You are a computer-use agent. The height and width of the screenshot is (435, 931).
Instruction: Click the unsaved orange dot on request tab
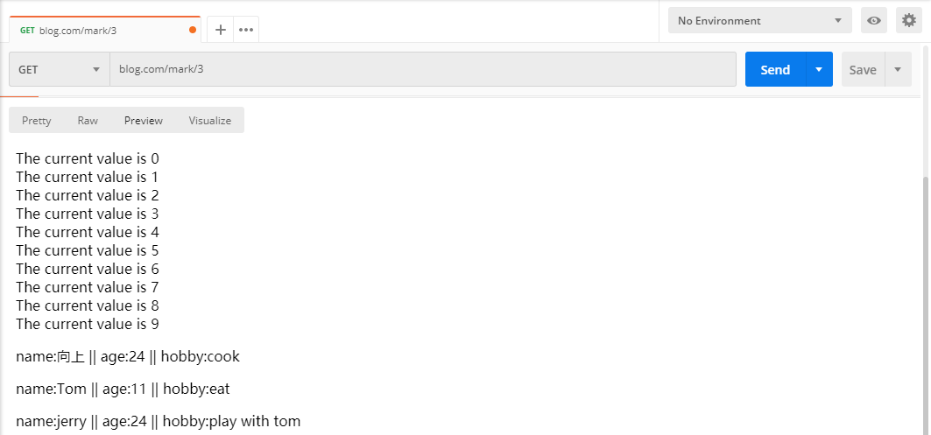click(x=193, y=31)
